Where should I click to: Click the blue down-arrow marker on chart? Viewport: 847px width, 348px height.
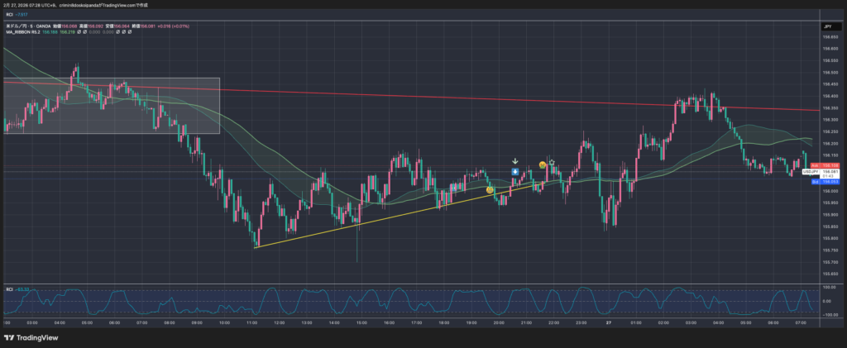[515, 172]
